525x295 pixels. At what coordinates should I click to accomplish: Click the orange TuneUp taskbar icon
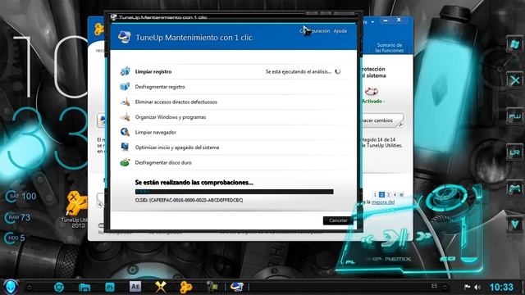point(186,287)
